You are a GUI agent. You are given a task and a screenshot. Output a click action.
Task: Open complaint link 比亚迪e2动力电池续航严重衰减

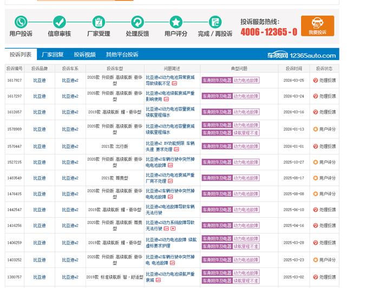(x=170, y=277)
